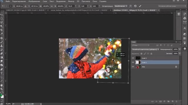Collapse the Layers panel with double arrows

click(176, 42)
